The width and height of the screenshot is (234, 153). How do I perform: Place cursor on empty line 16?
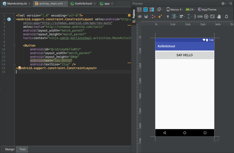pyautogui.click(x=73, y=72)
